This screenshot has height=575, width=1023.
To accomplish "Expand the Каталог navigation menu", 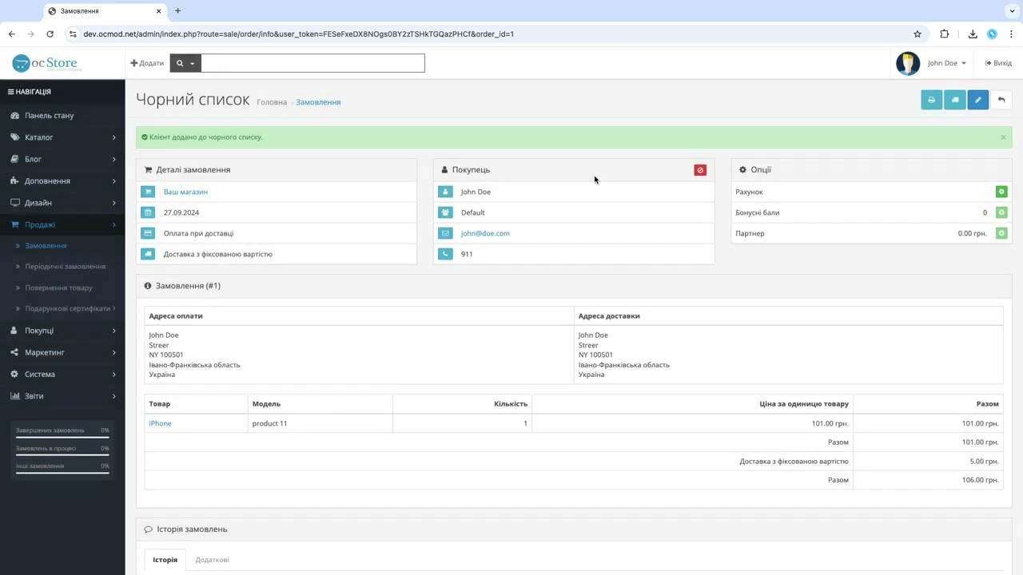I will pyautogui.click(x=62, y=137).
